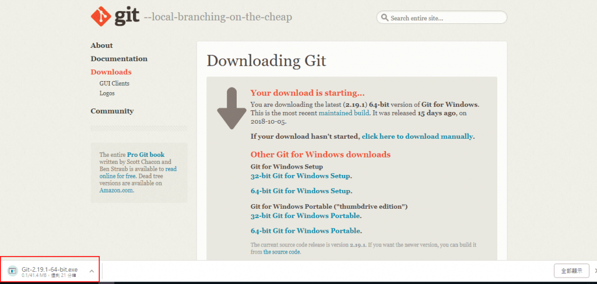Open the Amazon.com link
The width and height of the screenshot is (597, 284).
(x=116, y=190)
